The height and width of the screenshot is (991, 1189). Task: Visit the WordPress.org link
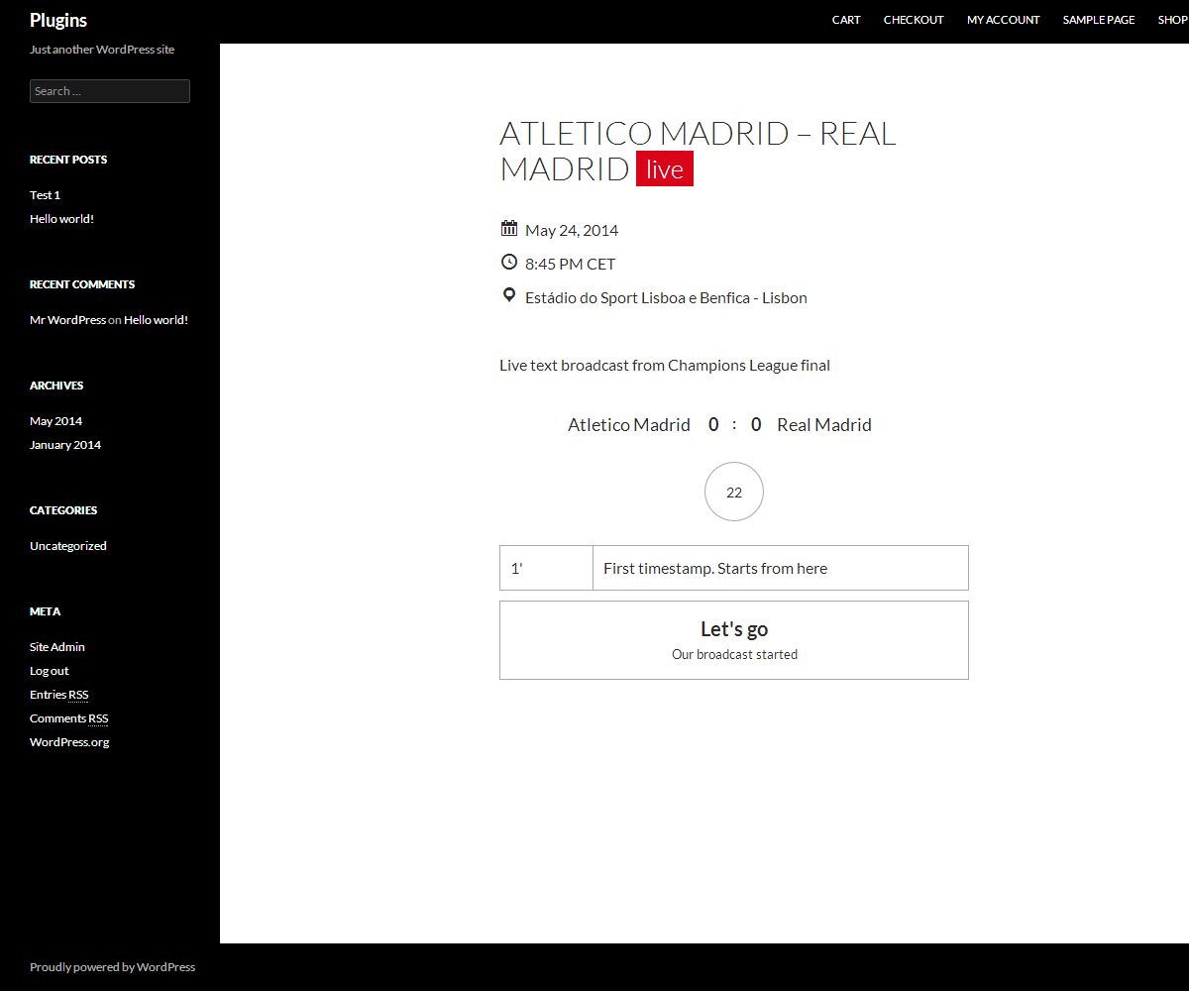coord(69,742)
